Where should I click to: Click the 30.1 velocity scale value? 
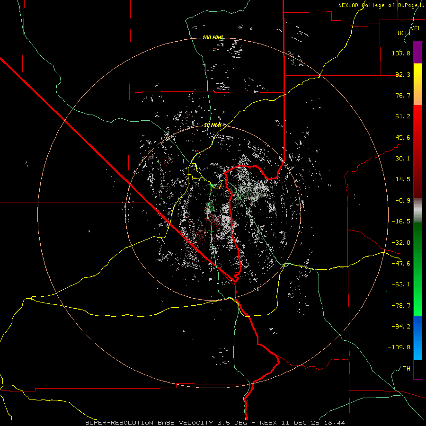pos(403,159)
